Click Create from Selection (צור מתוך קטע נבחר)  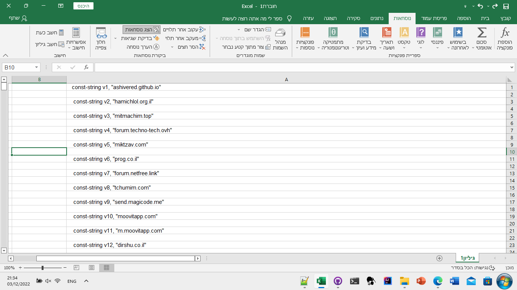[246, 47]
